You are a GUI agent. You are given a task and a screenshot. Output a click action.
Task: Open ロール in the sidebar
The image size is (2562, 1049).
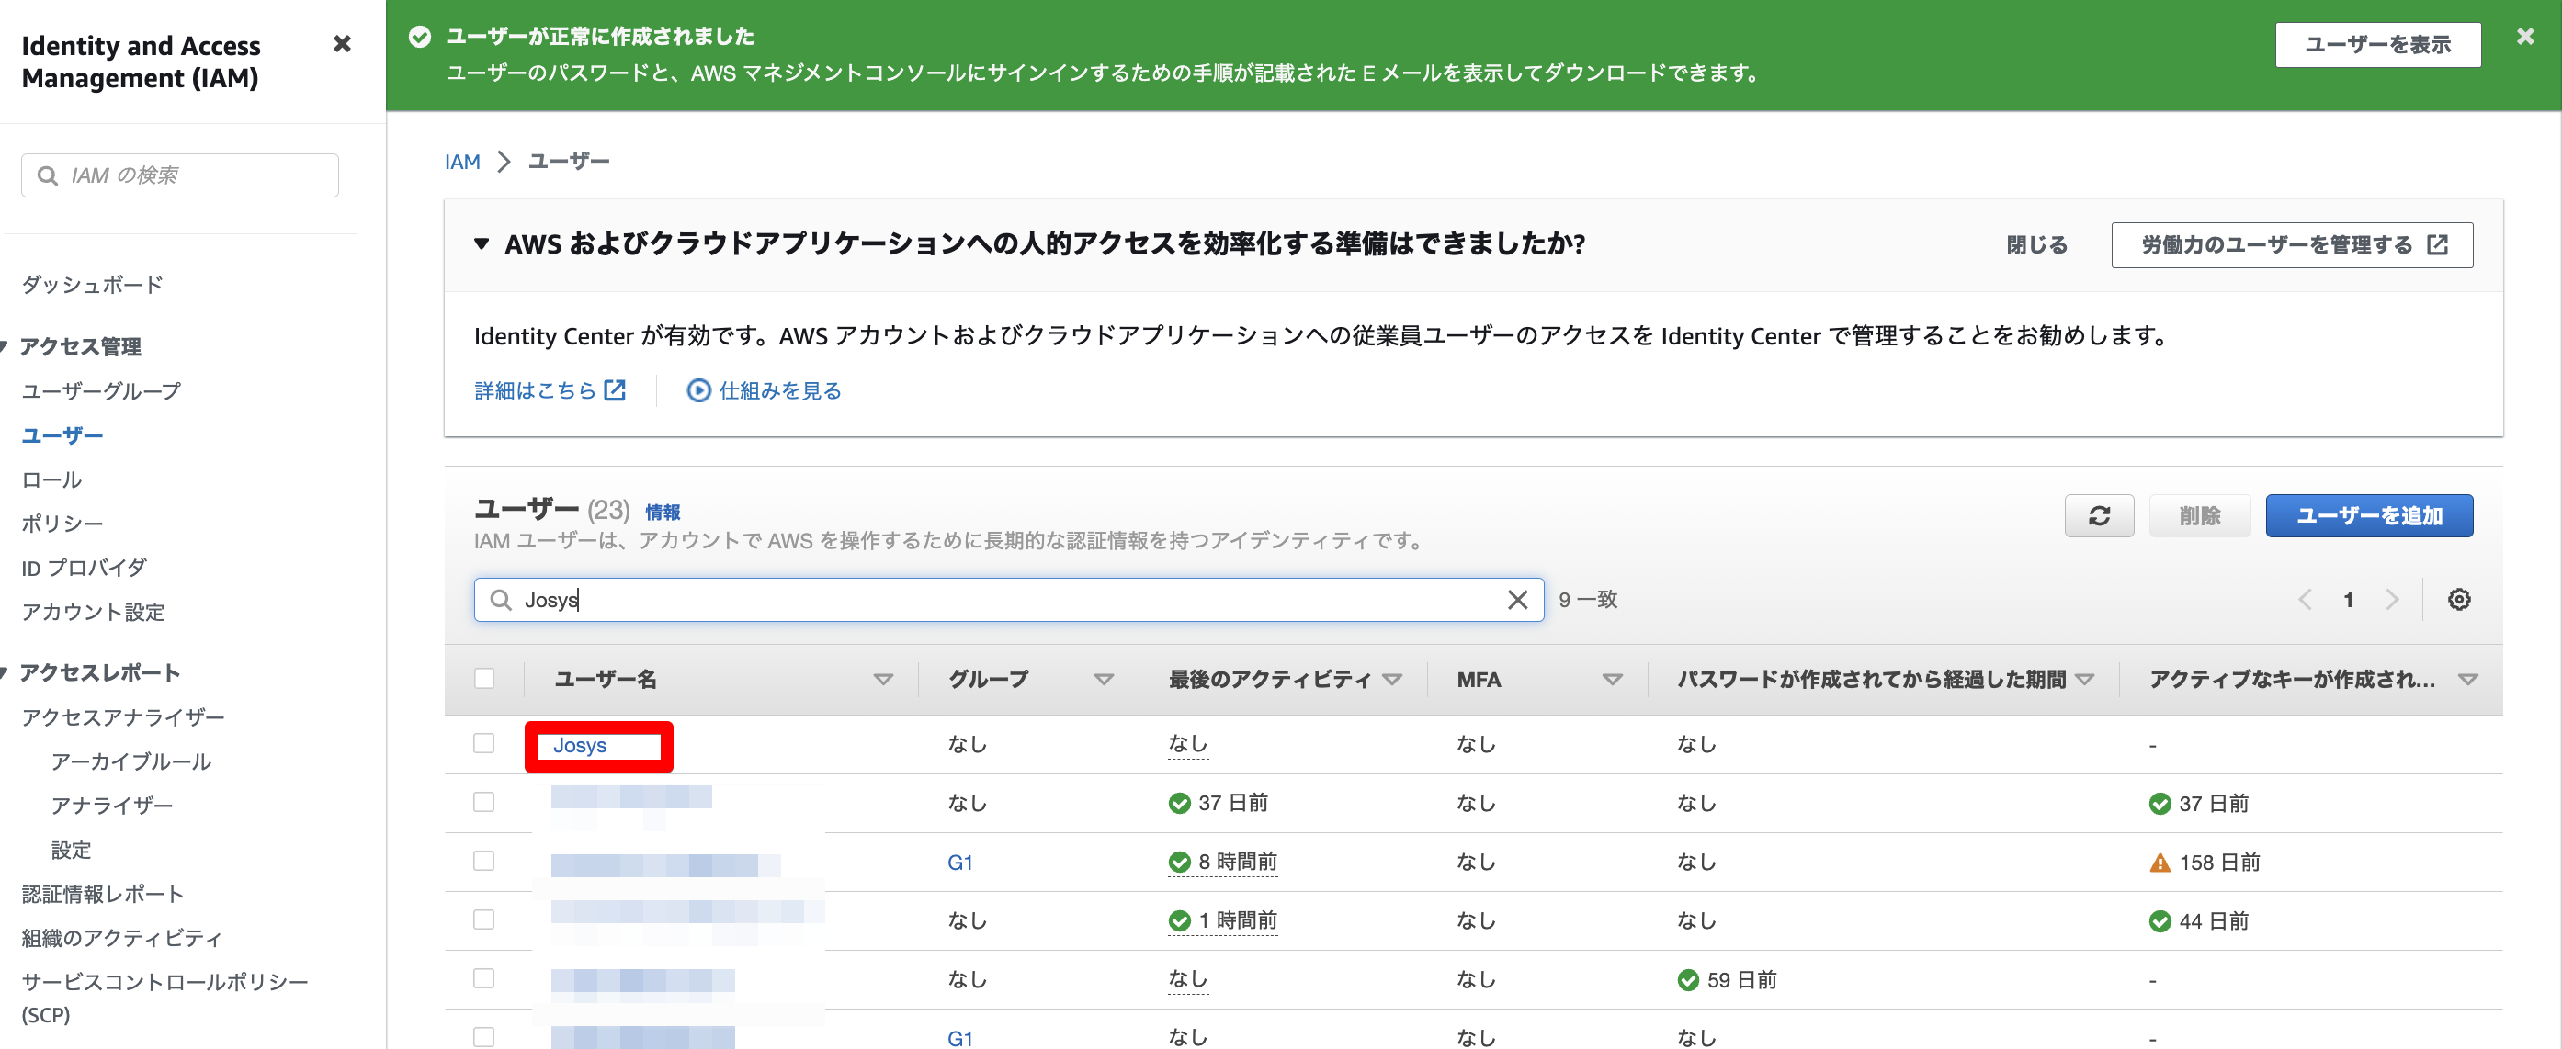(51, 479)
